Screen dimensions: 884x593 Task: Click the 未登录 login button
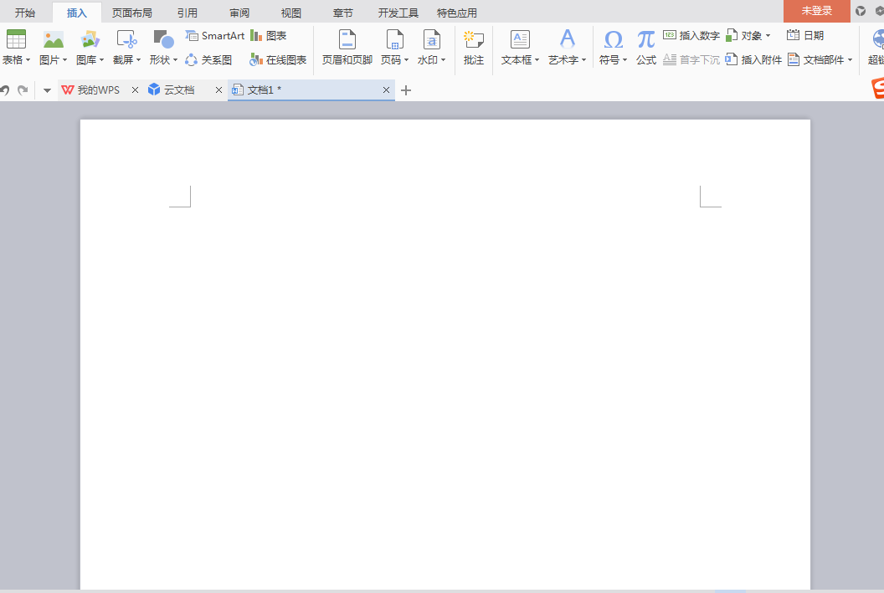pyautogui.click(x=816, y=11)
